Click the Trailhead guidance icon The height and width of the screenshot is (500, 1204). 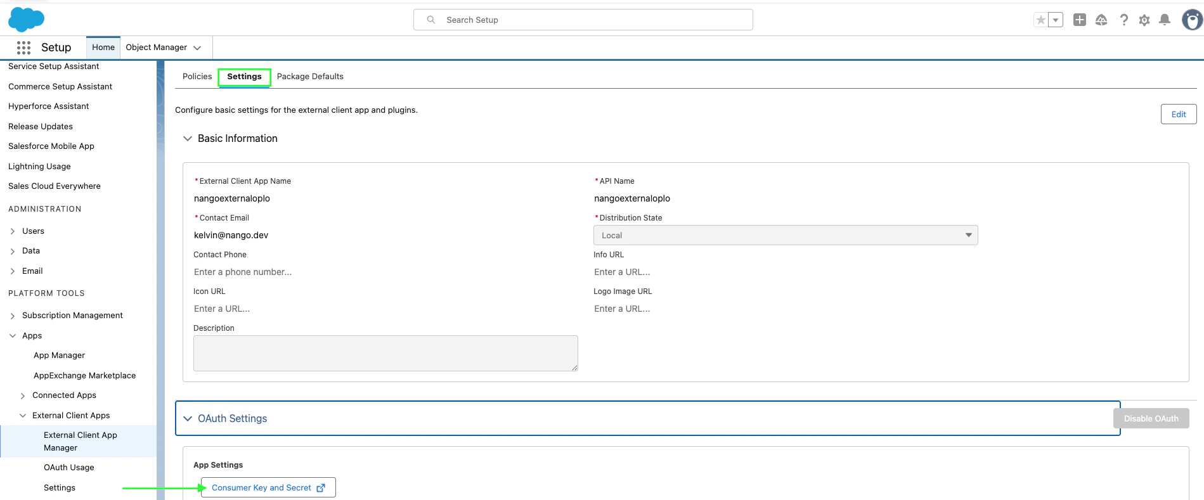[x=1101, y=20]
